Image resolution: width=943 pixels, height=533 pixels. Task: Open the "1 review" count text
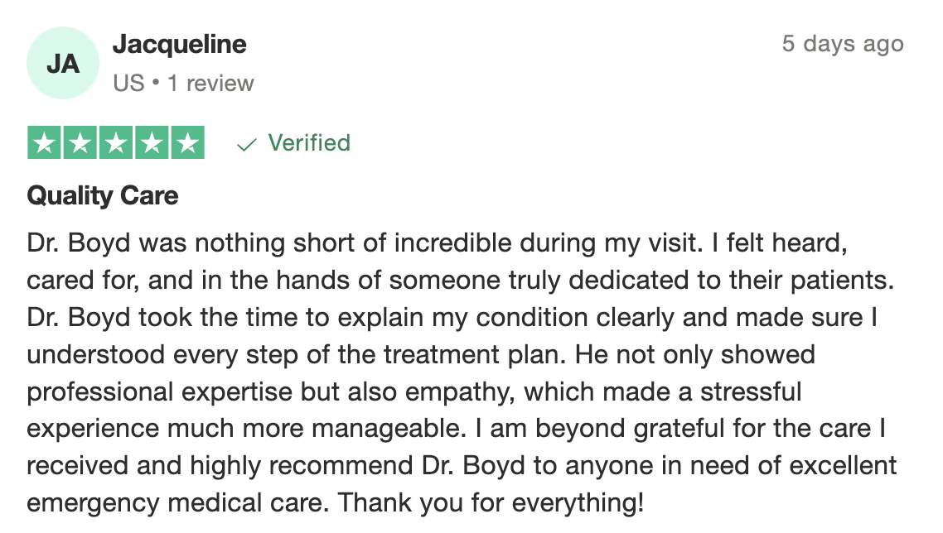[210, 84]
